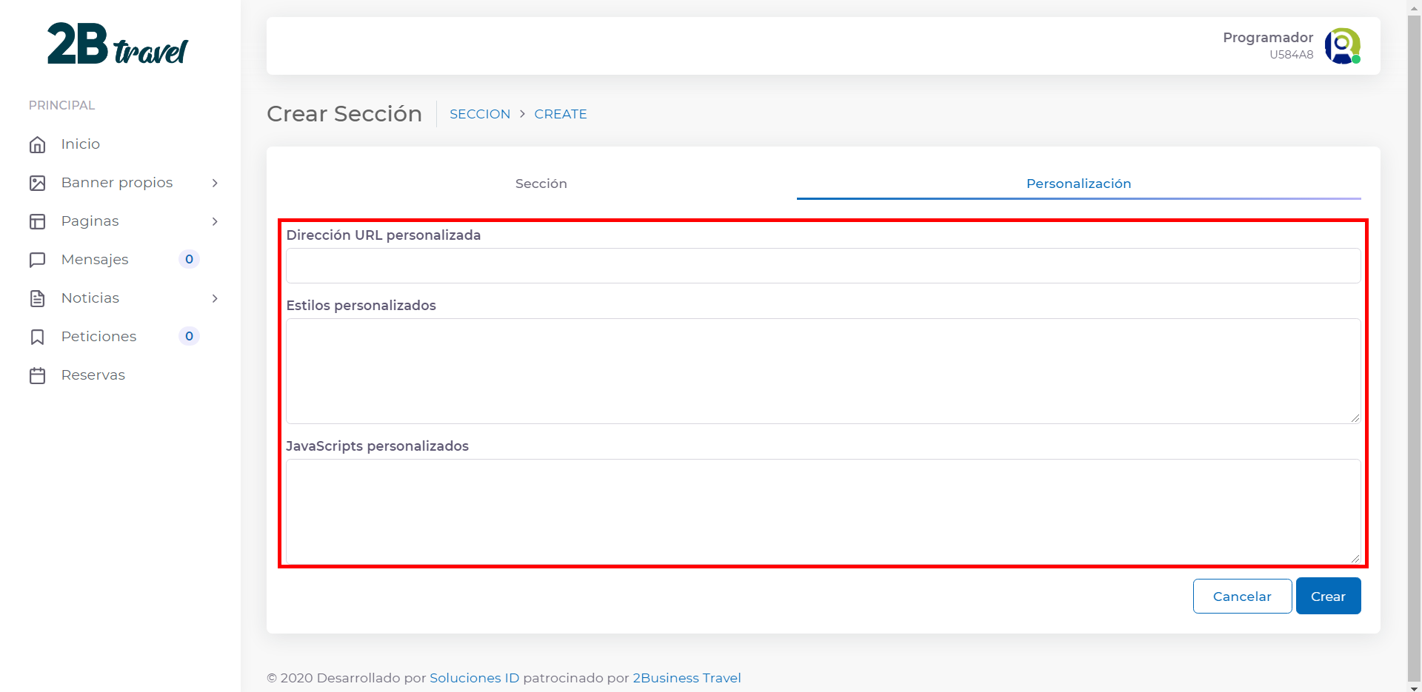Viewport: 1422px width, 692px height.
Task: Click the Crear button
Action: coord(1328,597)
